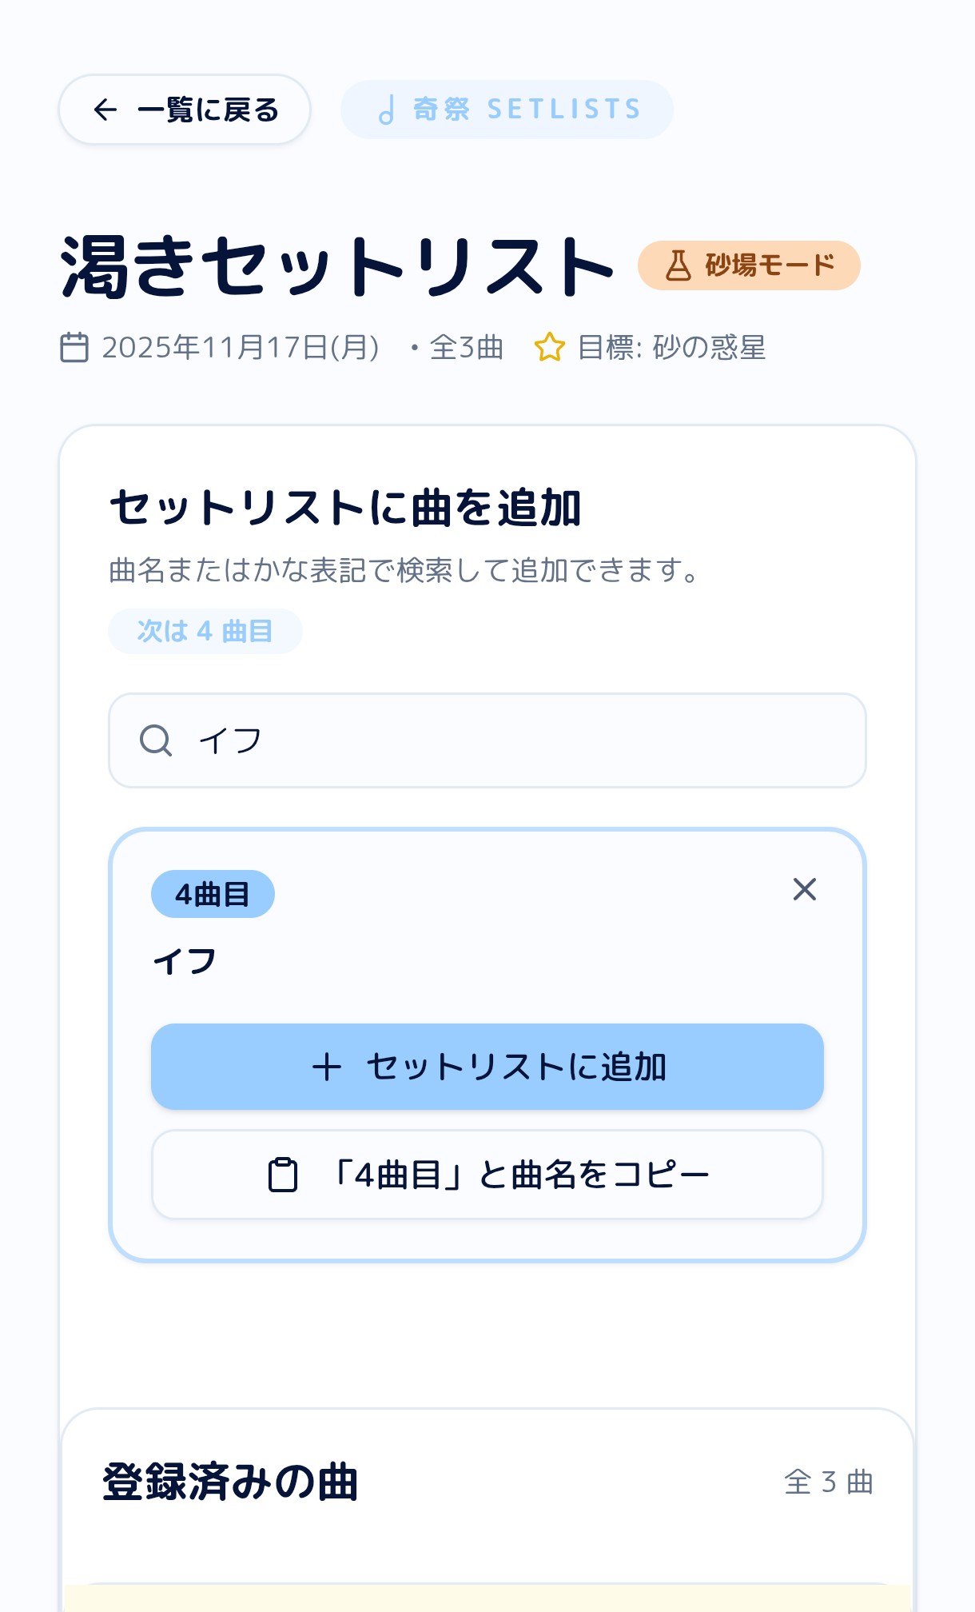Click the magnifier icon in the search box
975x1612 pixels.
coord(156,740)
